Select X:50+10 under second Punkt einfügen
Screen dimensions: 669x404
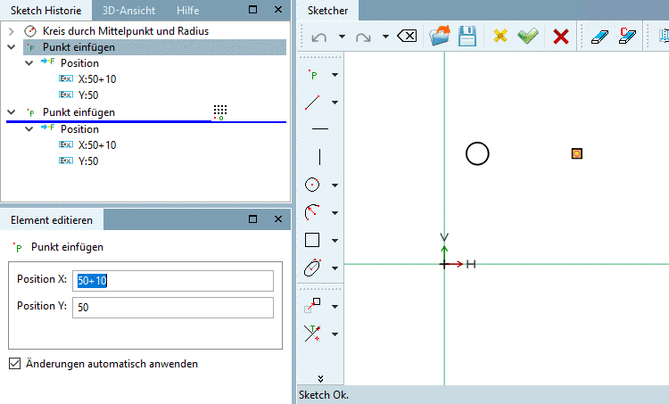(x=97, y=145)
